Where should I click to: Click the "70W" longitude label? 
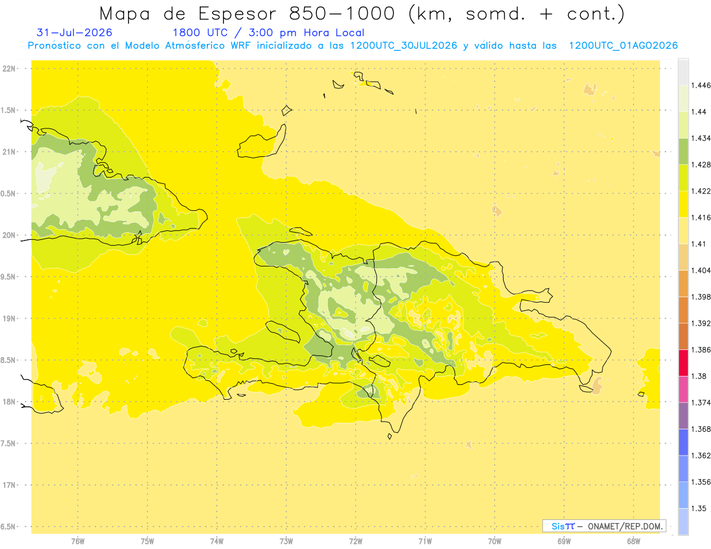coord(495,541)
